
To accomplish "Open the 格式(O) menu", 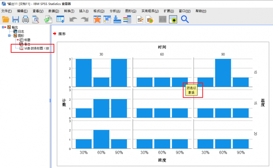I will pyautogui.click(x=99, y=11).
